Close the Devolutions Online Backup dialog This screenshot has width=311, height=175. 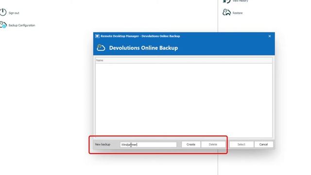tap(270, 36)
